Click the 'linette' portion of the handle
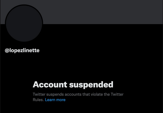The width and height of the screenshot is (163, 113). 31,50
